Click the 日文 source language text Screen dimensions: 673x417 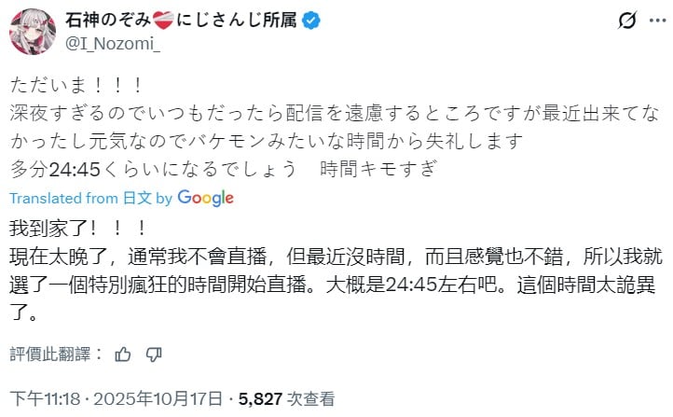pyautogui.click(x=135, y=198)
